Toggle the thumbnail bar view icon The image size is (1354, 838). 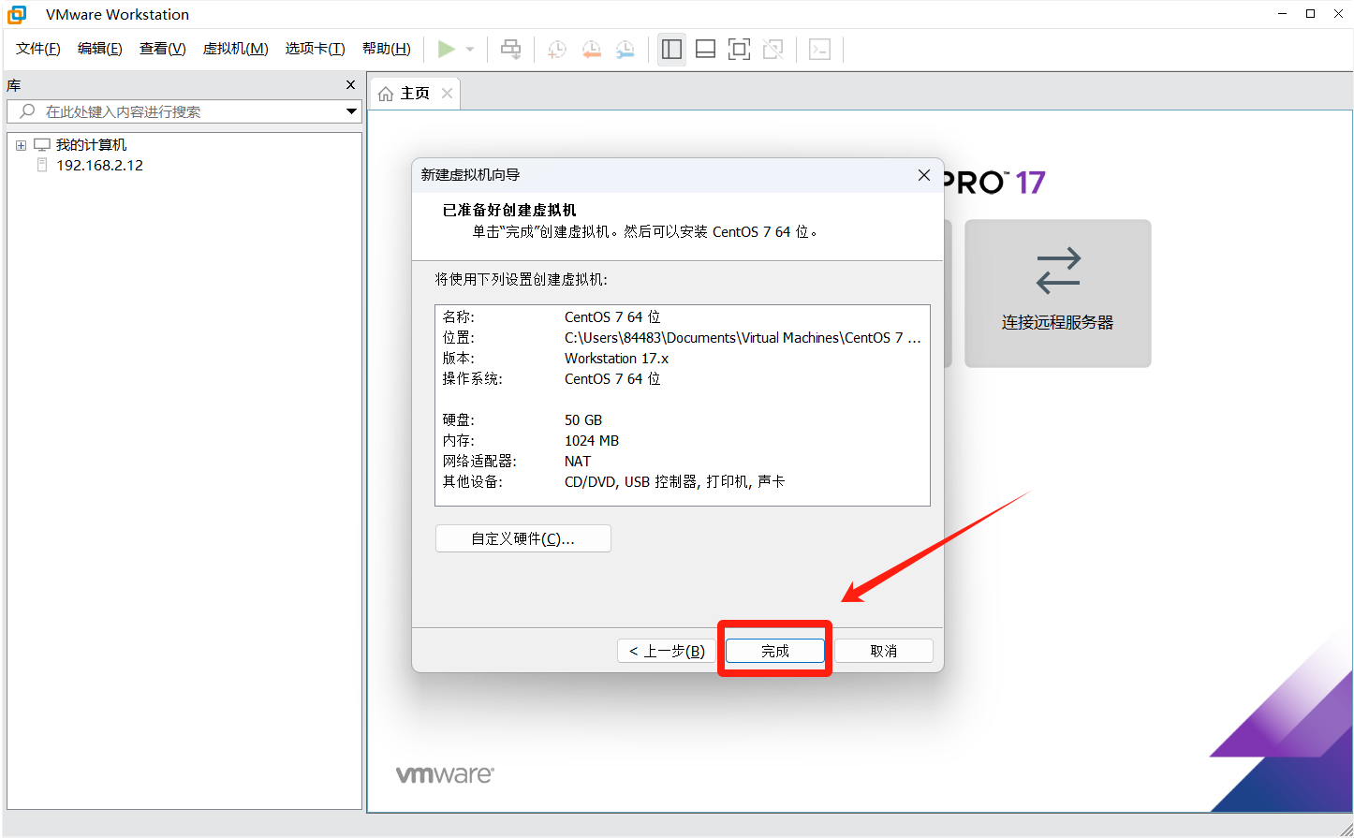point(706,50)
